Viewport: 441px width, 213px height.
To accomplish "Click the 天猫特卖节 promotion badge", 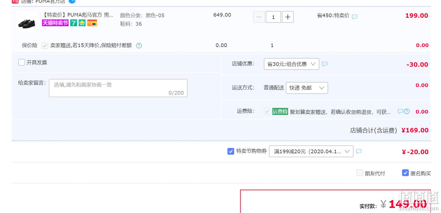I will pyautogui.click(x=55, y=23).
